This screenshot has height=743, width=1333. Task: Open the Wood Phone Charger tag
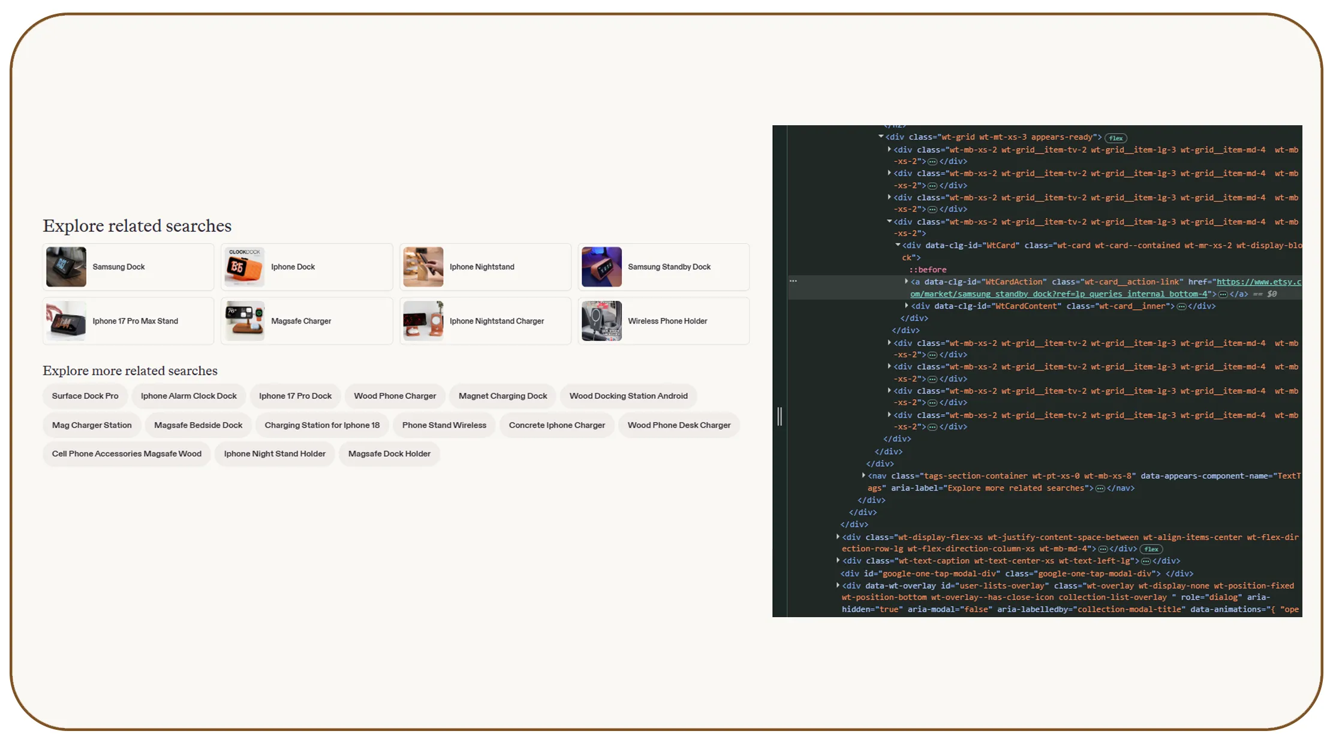click(395, 396)
